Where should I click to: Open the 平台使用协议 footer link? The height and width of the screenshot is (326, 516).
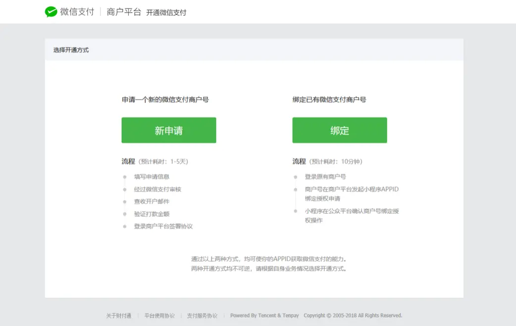click(159, 316)
